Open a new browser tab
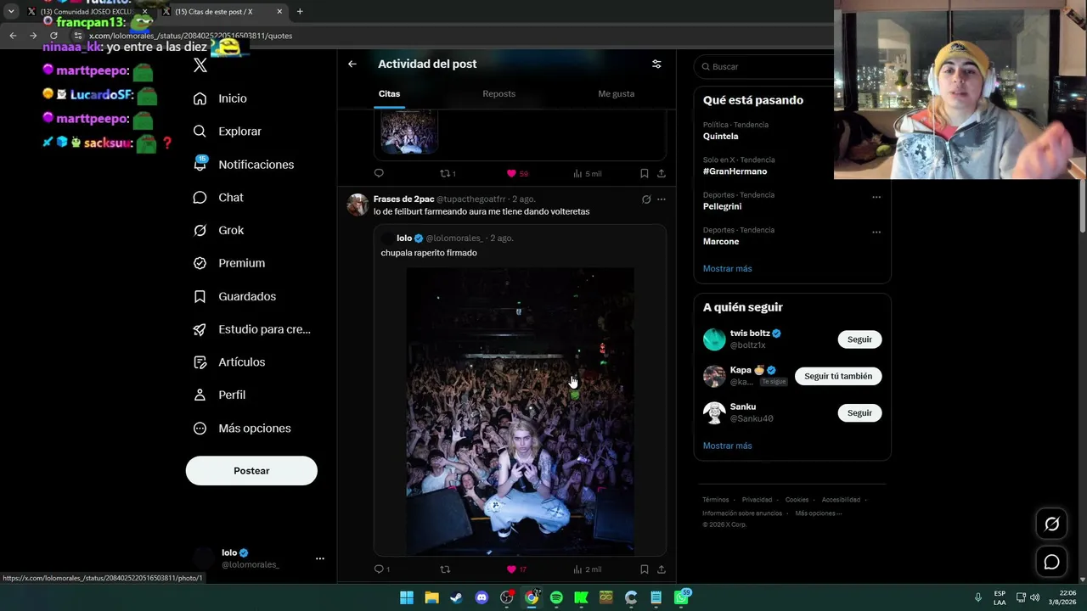This screenshot has width=1087, height=611. (x=300, y=12)
